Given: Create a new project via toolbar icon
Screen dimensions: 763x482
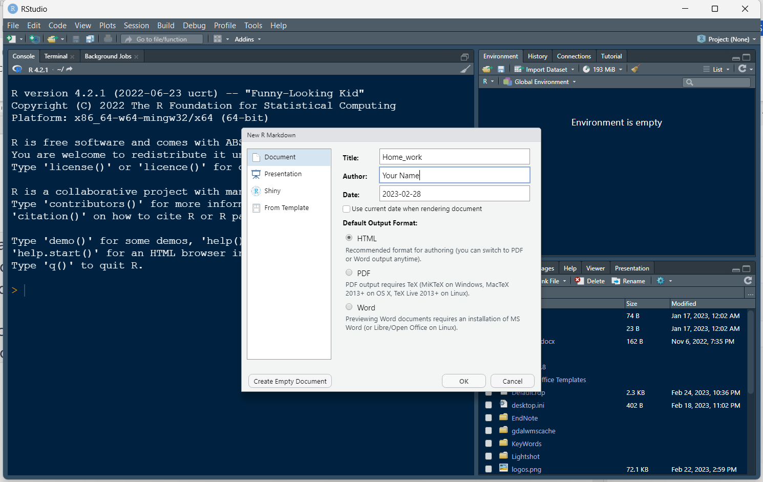Looking at the screenshot, I should (x=34, y=39).
